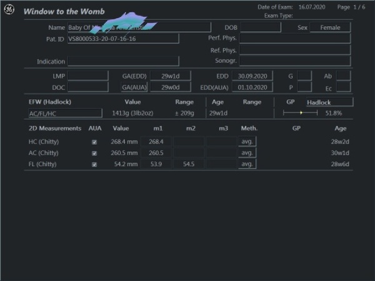Screen dimensions: 375x281
Task: Select the Sex field showing Female
Action: (330, 27)
